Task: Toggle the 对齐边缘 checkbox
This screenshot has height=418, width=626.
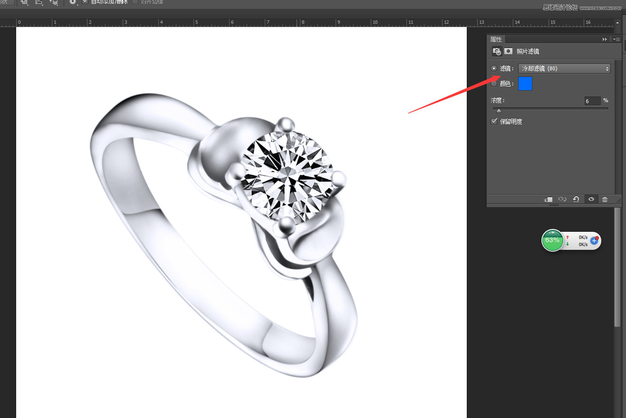Action: pos(135,2)
